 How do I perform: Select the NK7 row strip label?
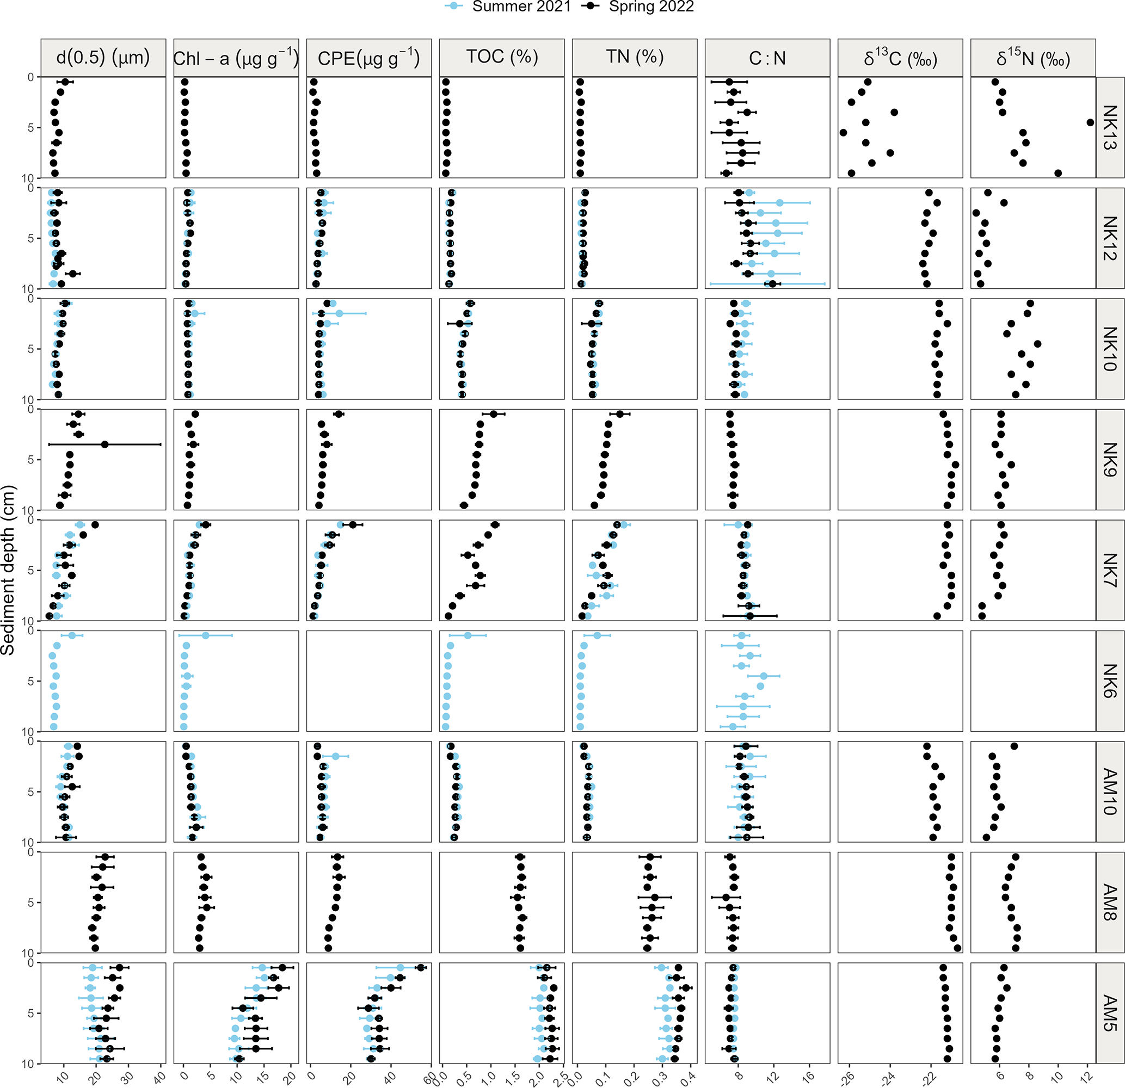pyautogui.click(x=1110, y=571)
